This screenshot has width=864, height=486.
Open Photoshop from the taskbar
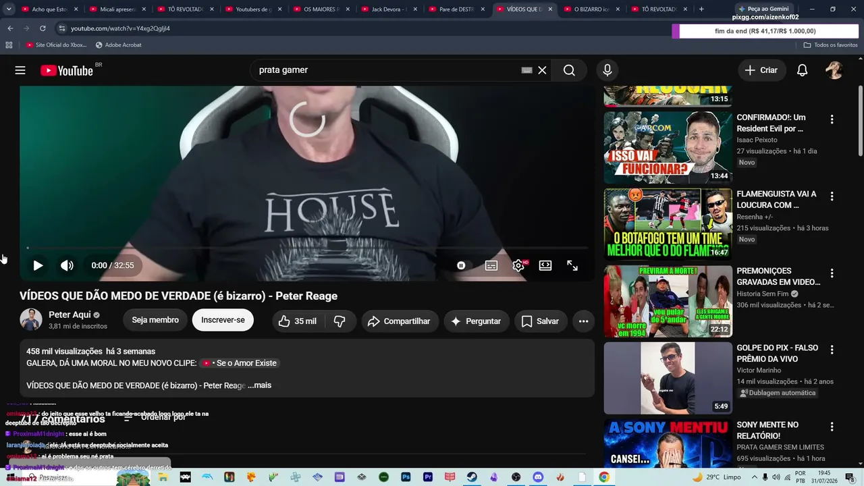click(406, 477)
